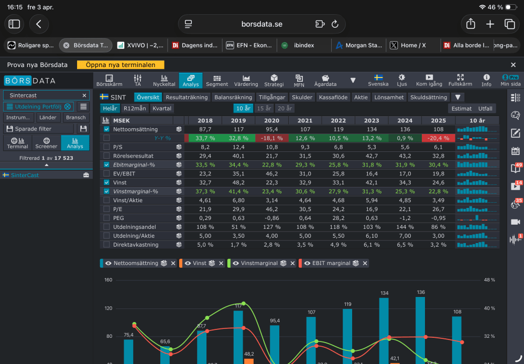Switch to Screener mode
Viewport: 524px width, 364px height.
pos(47,143)
